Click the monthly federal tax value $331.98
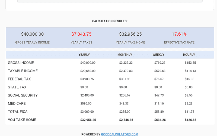Viewport: 217px width, 136px height. point(125,79)
